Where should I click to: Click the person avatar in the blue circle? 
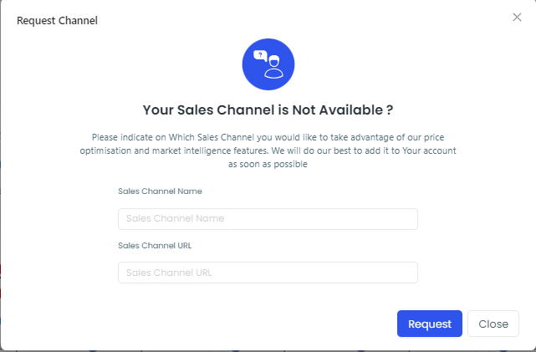pos(273,67)
